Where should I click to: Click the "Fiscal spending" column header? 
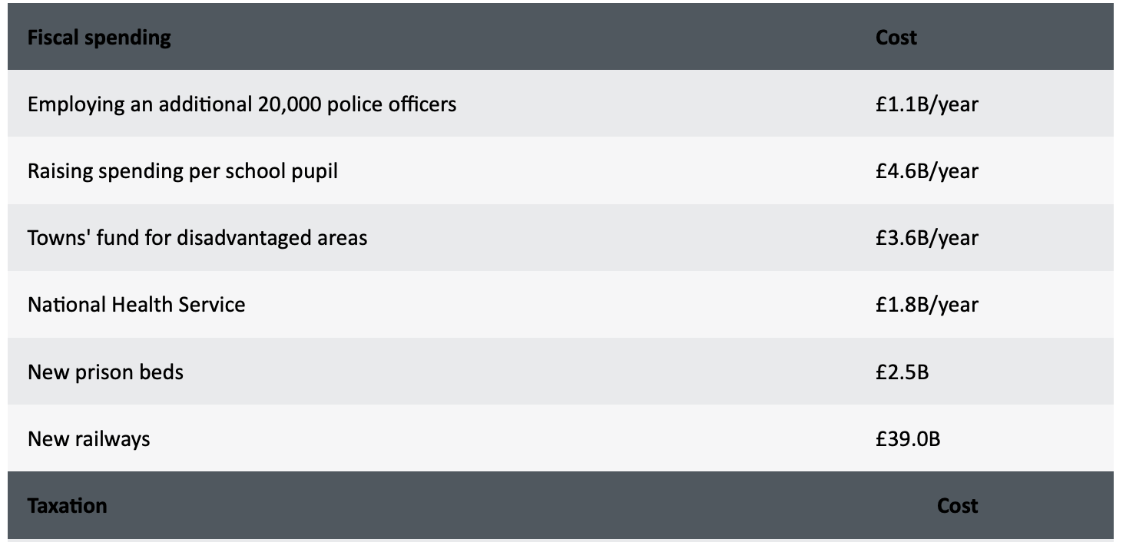click(99, 38)
